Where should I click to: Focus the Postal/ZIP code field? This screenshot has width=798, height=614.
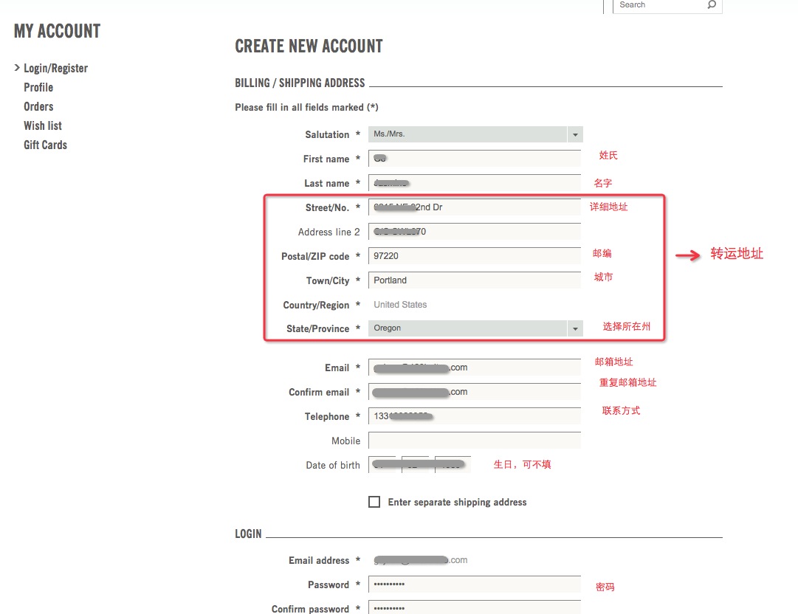[x=475, y=256]
